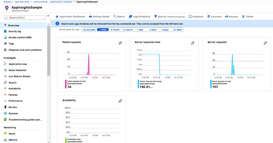Click the Failed requests pink legend swatch
The width and height of the screenshot is (273, 143).
coord(66,84)
